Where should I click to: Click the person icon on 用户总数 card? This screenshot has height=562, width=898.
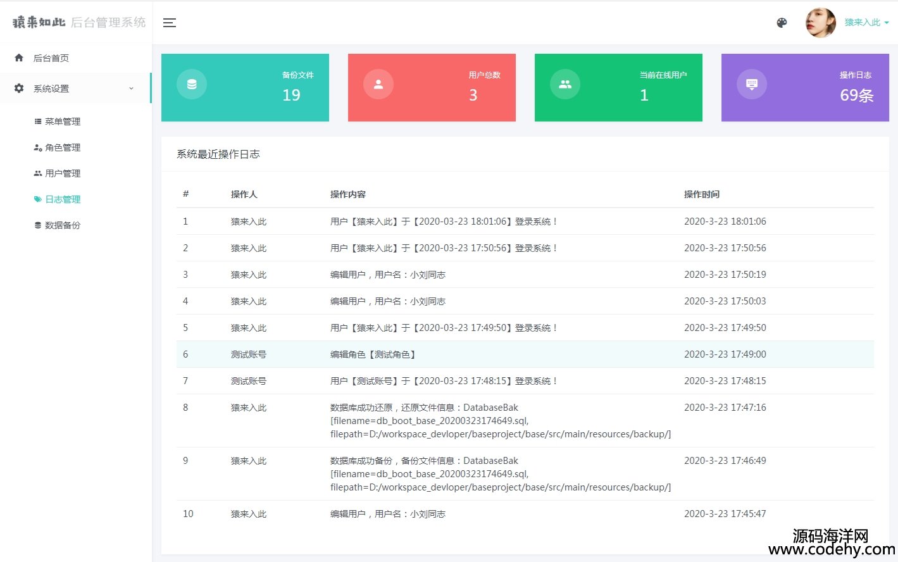[x=378, y=84]
